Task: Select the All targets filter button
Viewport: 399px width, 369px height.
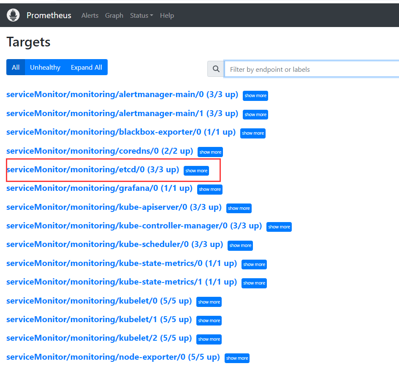Action: [16, 67]
